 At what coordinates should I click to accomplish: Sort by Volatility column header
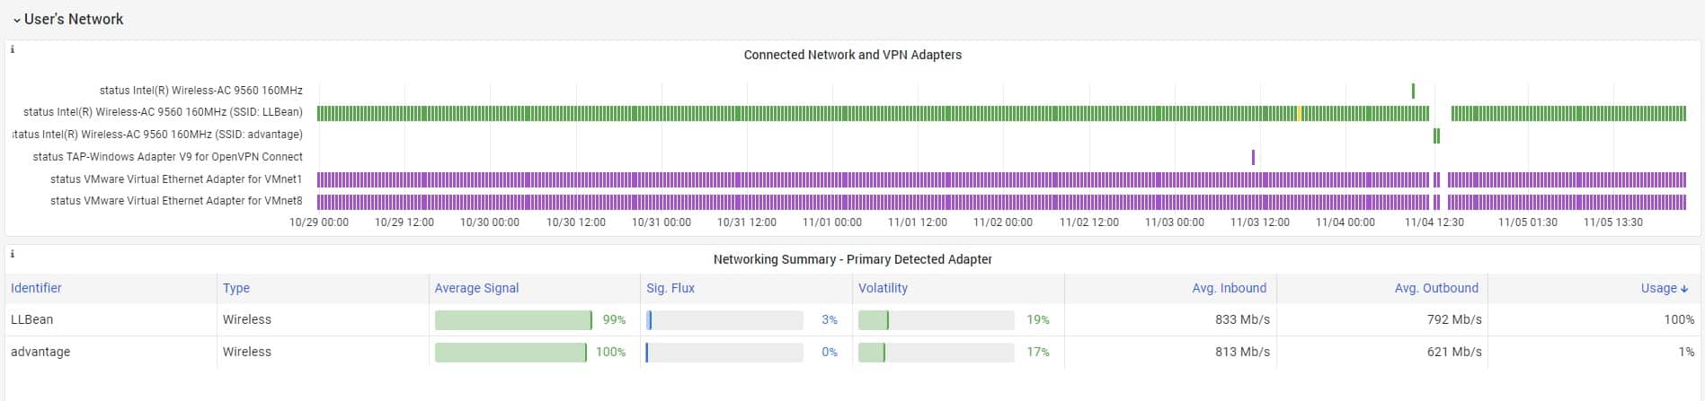tap(883, 288)
